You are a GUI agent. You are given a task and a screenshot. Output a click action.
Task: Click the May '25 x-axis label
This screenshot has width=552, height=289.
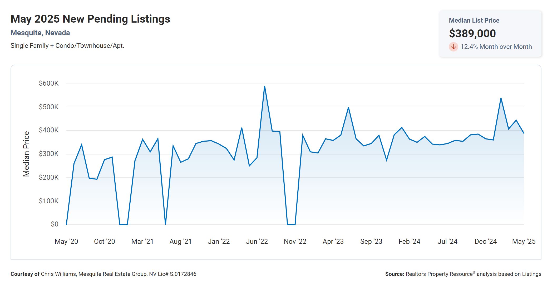pos(524,241)
